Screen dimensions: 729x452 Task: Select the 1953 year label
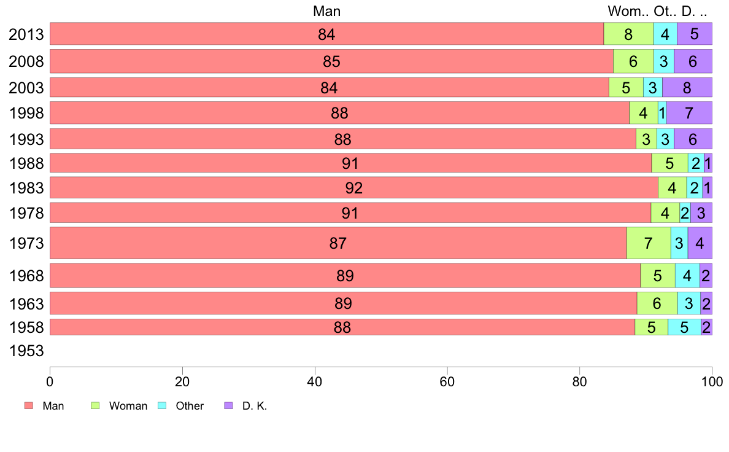[26, 351]
